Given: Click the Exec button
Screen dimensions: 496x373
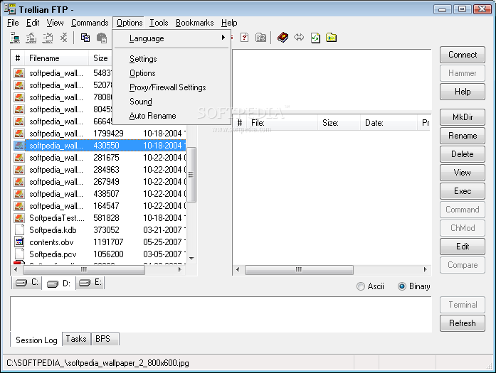Looking at the screenshot, I should point(462,191).
